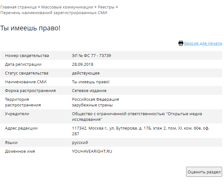Go to 'Главная страница' breadcrumb

(18, 7)
